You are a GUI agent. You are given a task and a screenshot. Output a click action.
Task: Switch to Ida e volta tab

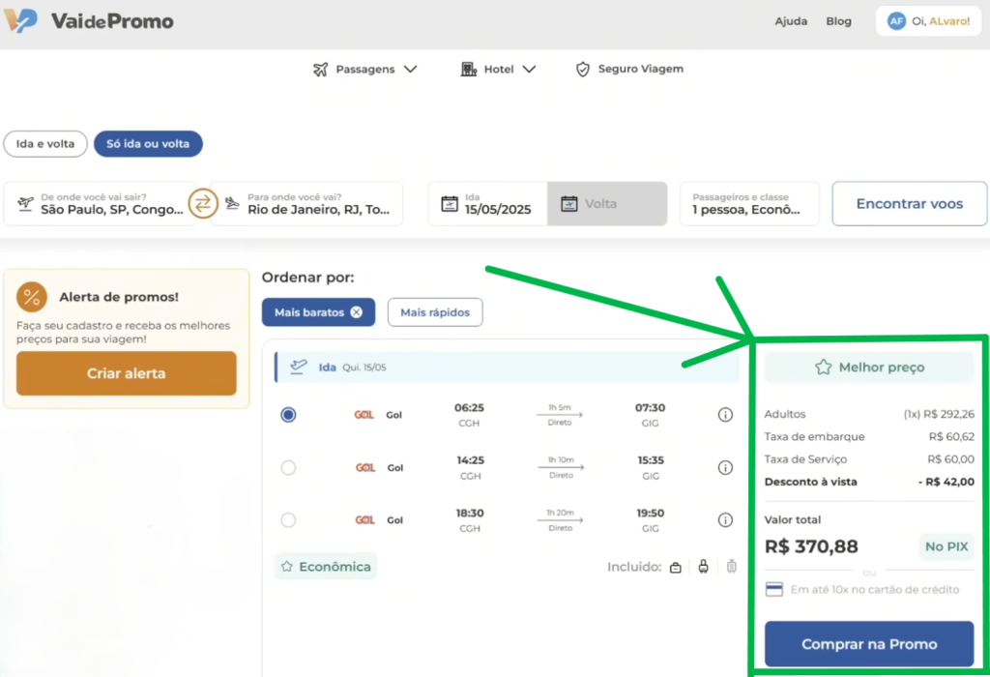[x=45, y=144]
